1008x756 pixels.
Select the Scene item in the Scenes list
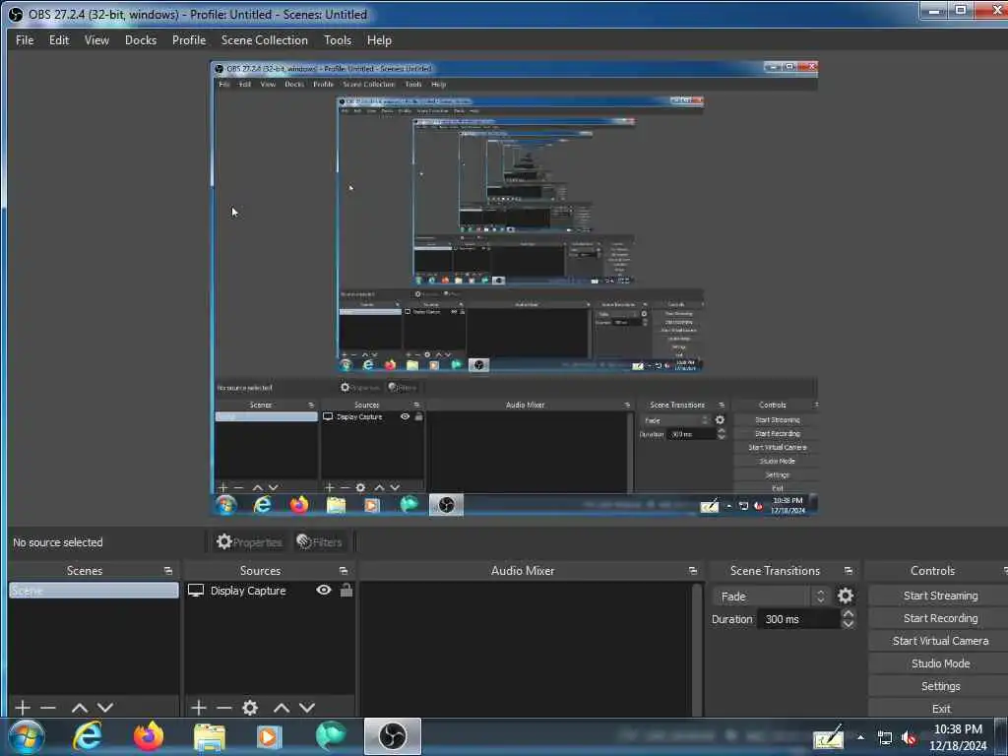coord(94,591)
